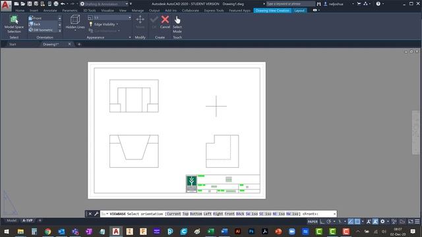Click the search keyword input field

point(290,4)
